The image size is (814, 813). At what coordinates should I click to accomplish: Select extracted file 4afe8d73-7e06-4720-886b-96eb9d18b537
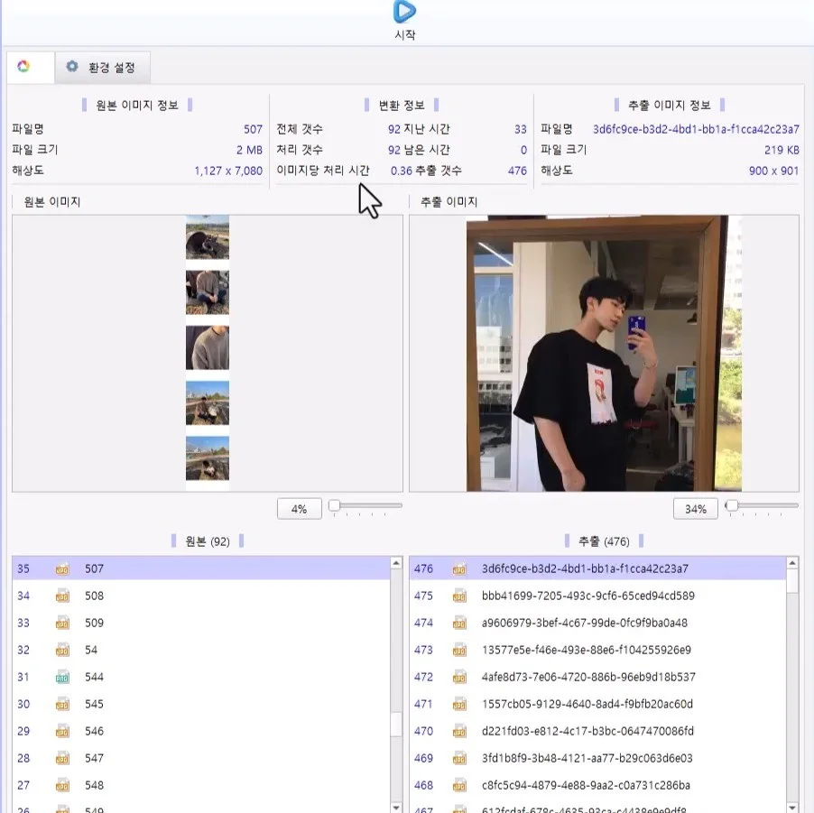tap(597, 677)
